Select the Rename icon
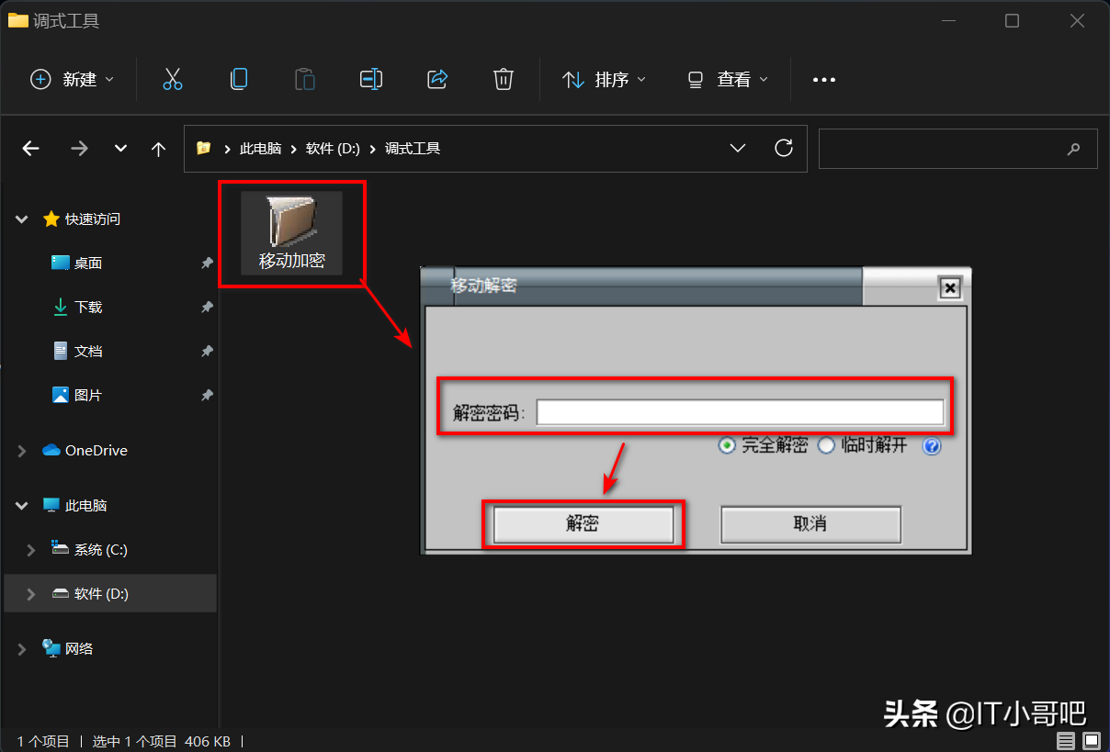1110x752 pixels. click(x=371, y=79)
